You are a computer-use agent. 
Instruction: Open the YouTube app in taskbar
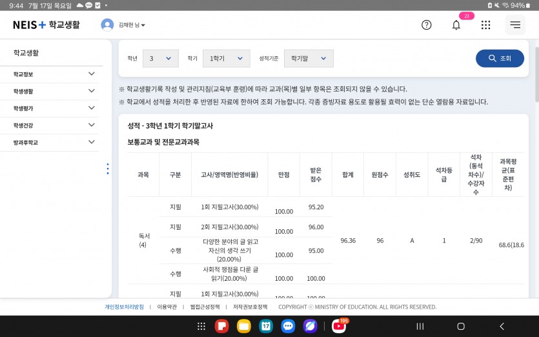(339, 326)
